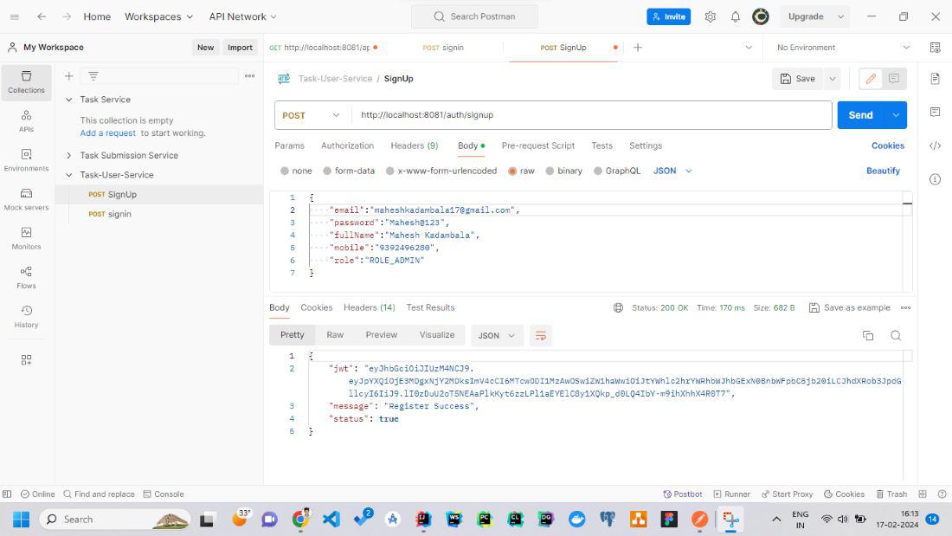
Task: Click the plus icon to create collection
Action: point(68,76)
